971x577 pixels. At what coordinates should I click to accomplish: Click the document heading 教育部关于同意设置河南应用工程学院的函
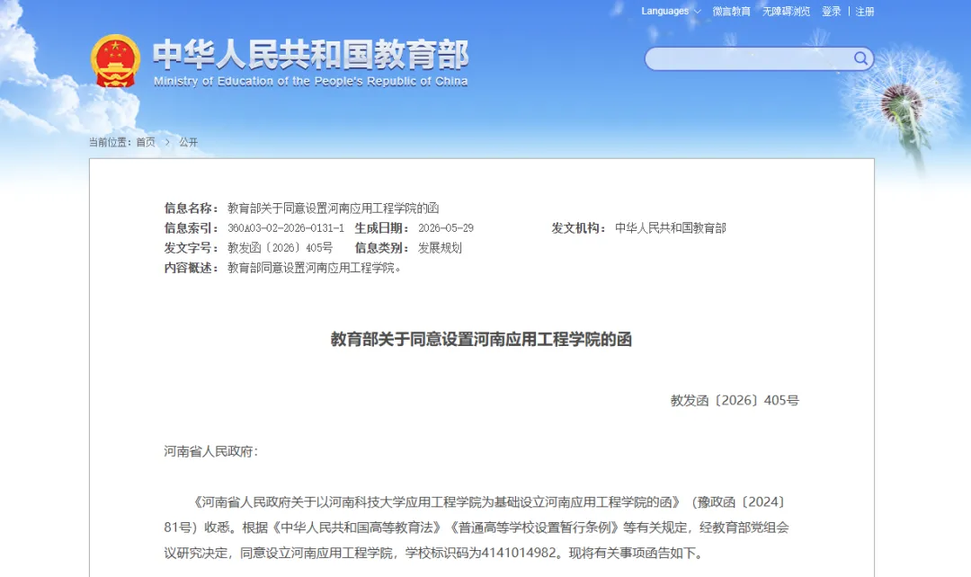(x=481, y=339)
